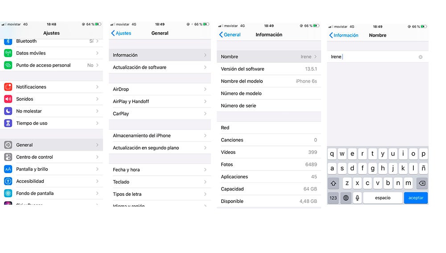The image size is (446, 253).
Task: Expand chevron of Teclado row
Action: pos(205,182)
